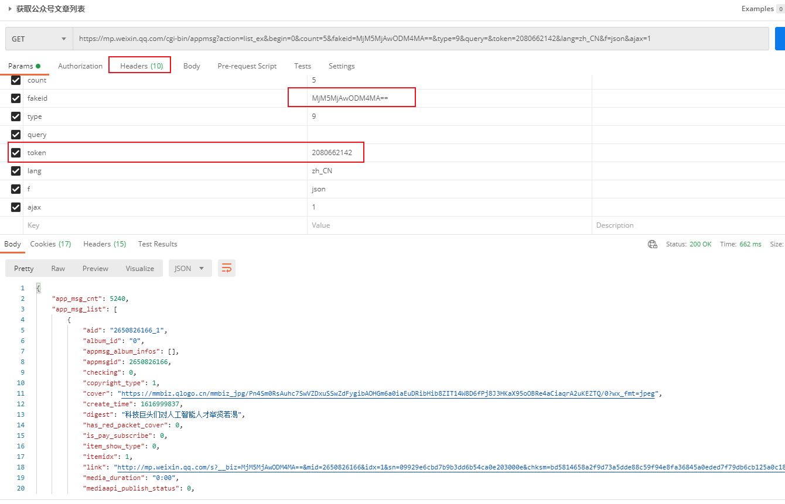The height and width of the screenshot is (504, 785).
Task: Uncheck the f parameter checkbox
Action: point(16,189)
